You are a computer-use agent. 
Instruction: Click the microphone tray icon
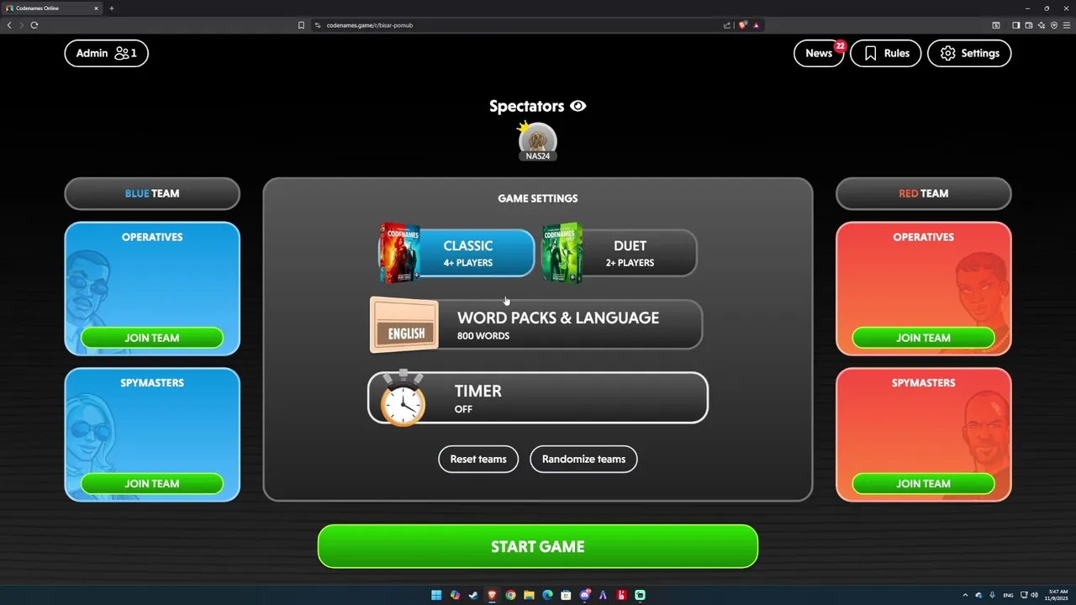pos(992,595)
